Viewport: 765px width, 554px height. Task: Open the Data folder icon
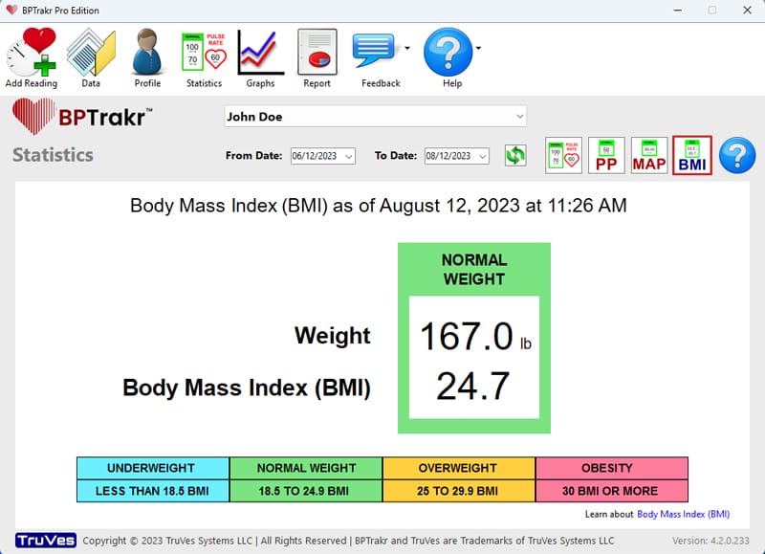[91, 53]
